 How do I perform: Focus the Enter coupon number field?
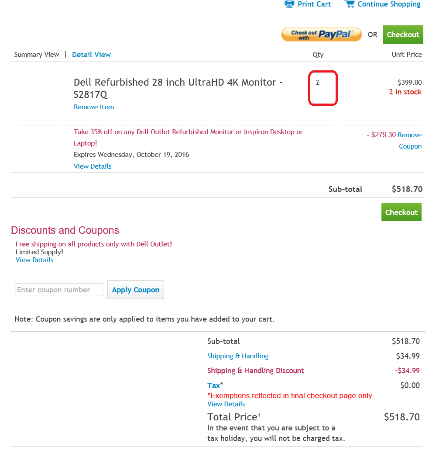coord(59,290)
